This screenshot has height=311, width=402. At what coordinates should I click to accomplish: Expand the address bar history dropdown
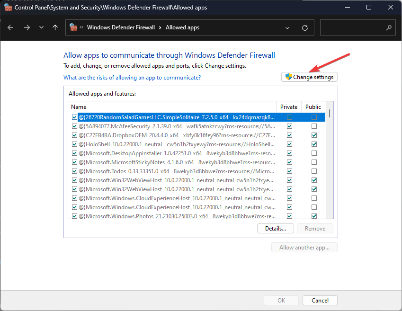(x=287, y=27)
